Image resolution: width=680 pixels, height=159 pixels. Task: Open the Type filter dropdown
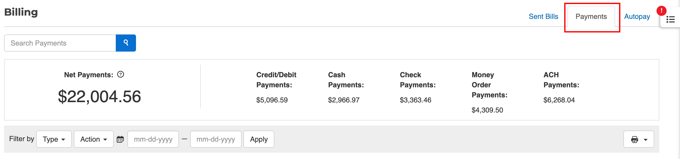pyautogui.click(x=54, y=139)
